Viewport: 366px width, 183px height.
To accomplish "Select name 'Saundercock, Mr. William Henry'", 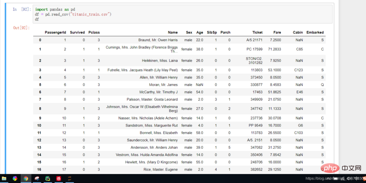I will point(152,140).
